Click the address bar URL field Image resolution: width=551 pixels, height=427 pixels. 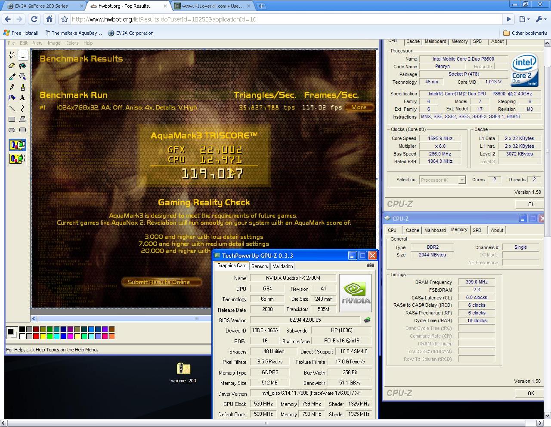tap(286, 19)
